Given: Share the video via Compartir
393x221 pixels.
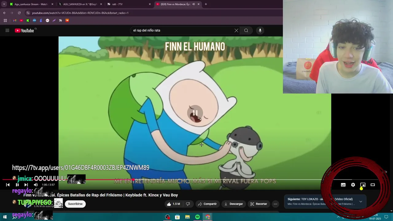Looking at the screenshot, I should [x=207, y=204].
